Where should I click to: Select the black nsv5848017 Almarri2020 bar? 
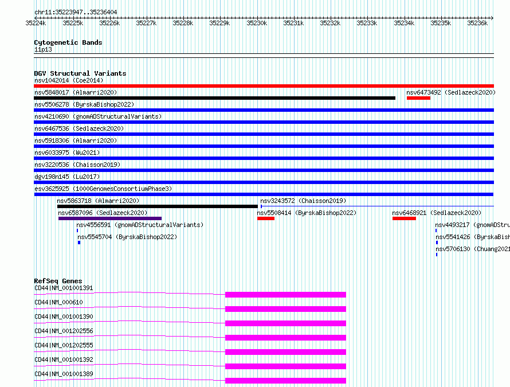215,98
